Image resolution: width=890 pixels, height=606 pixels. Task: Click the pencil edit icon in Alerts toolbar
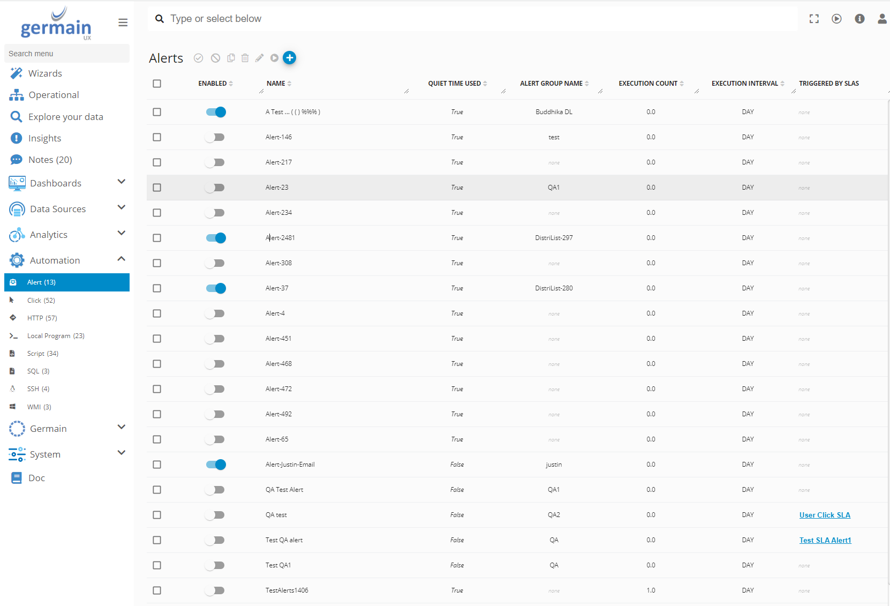coord(259,58)
